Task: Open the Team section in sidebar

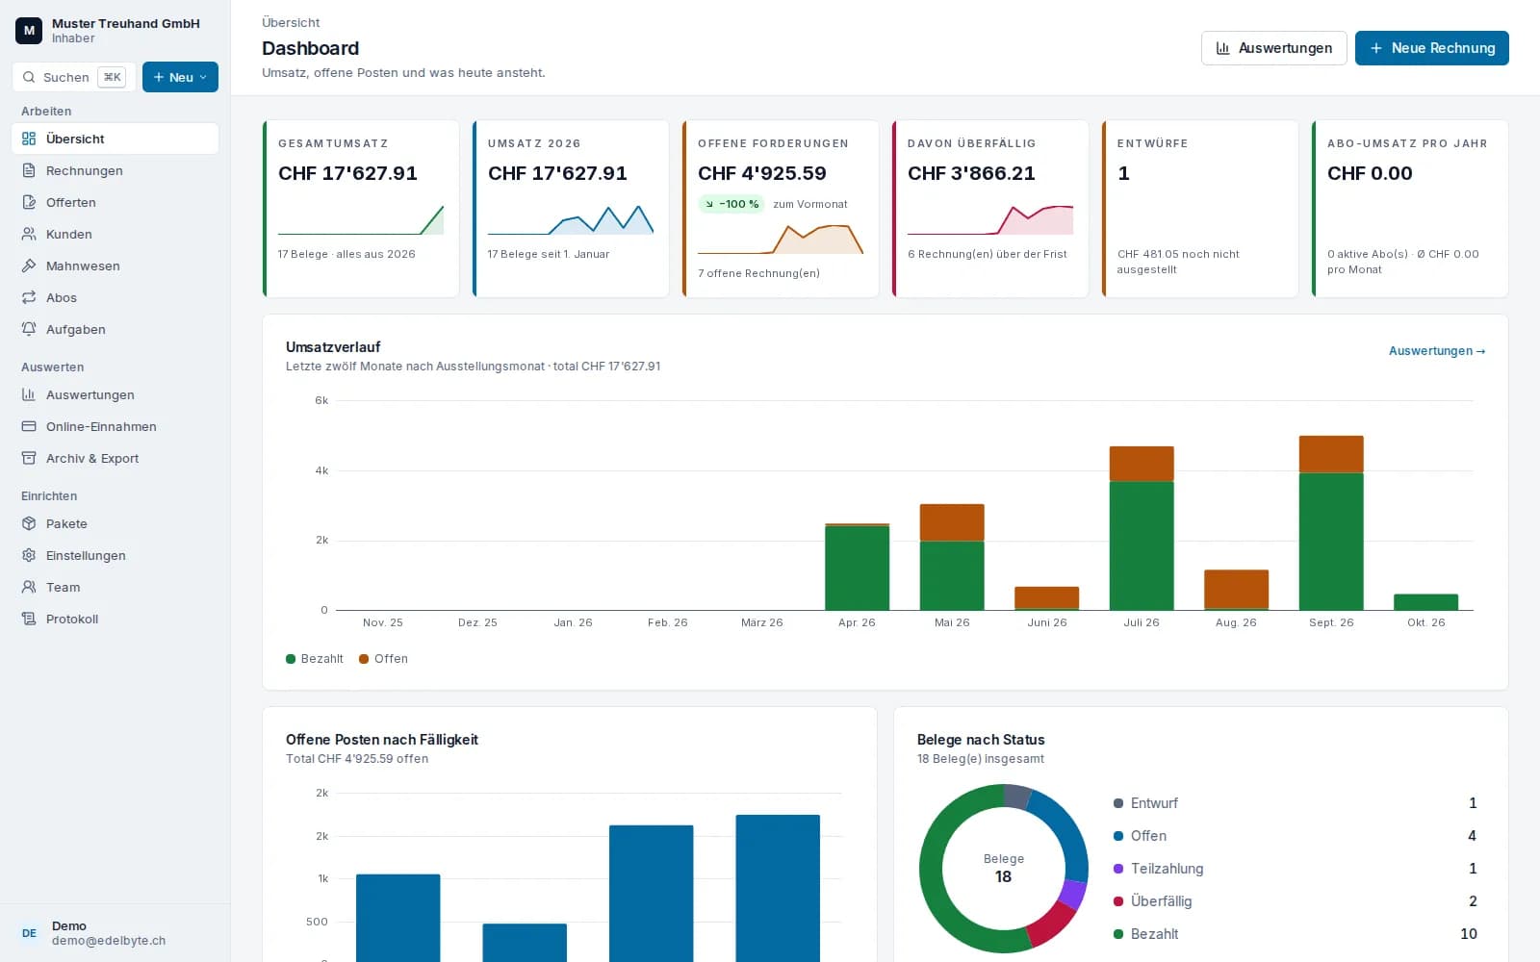Action: click(x=115, y=587)
